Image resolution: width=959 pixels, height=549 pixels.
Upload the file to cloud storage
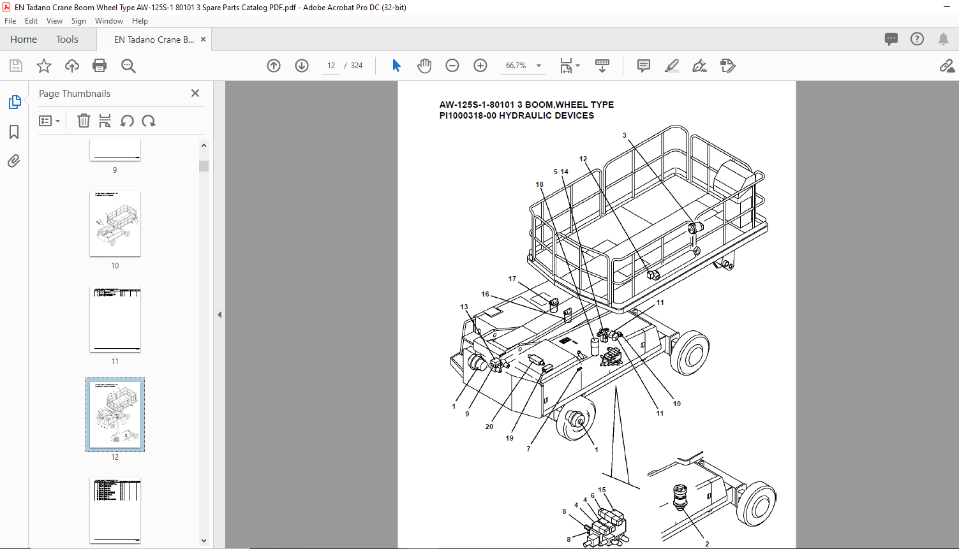[x=72, y=66]
